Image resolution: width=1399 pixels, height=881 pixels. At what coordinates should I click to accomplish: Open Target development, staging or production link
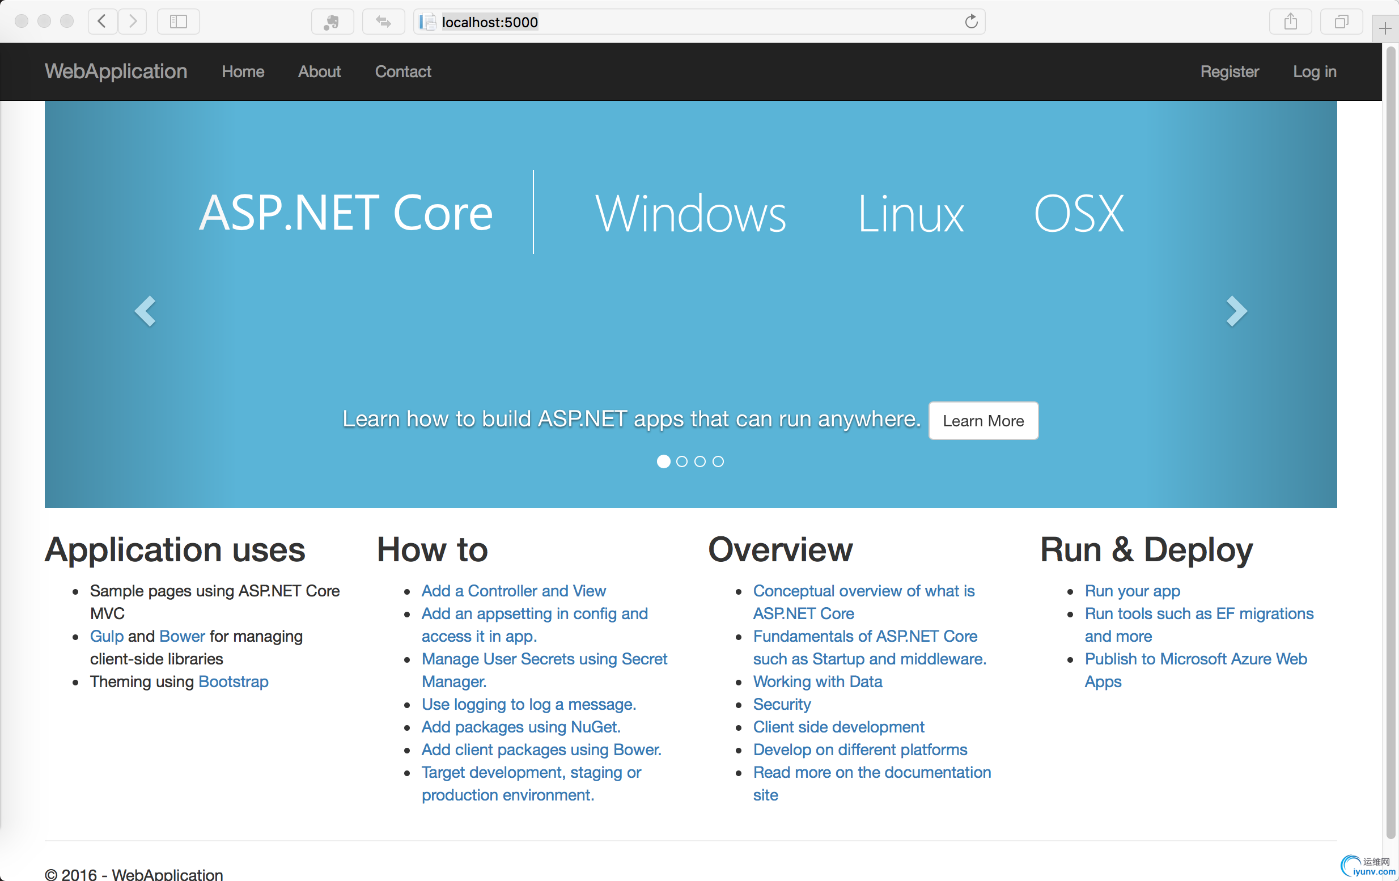[532, 783]
